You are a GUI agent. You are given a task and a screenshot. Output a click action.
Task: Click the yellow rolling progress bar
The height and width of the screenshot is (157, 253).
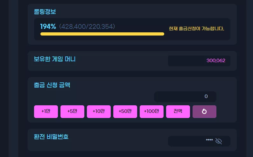pyautogui.click(x=102, y=34)
